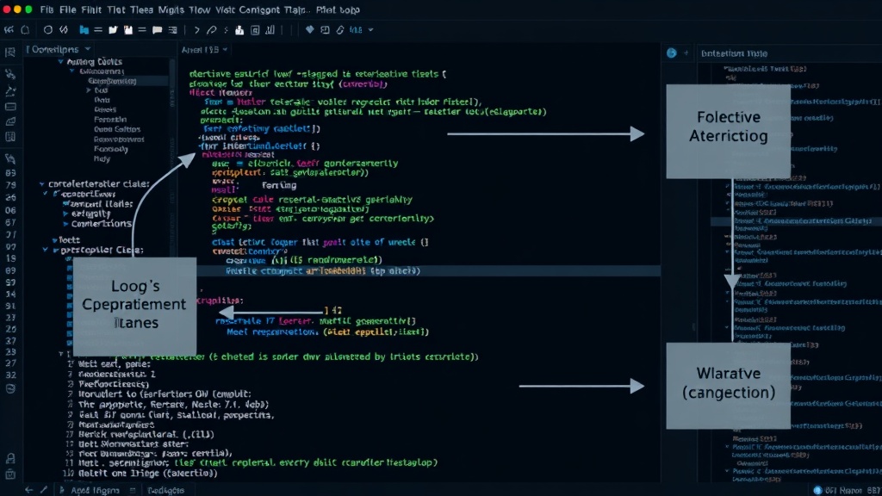
Task: Click the blue round icon beside right panel title
Action: (x=671, y=53)
